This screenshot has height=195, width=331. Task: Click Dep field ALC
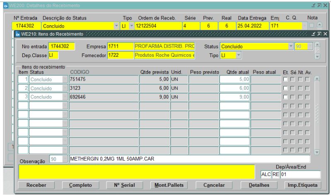[x=266, y=174]
